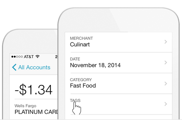Tap the DATE field label
This screenshot has height=120, width=182.
(x=75, y=59)
